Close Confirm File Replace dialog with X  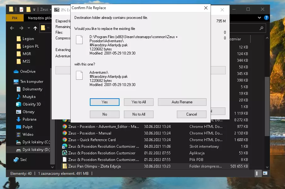click(206, 8)
